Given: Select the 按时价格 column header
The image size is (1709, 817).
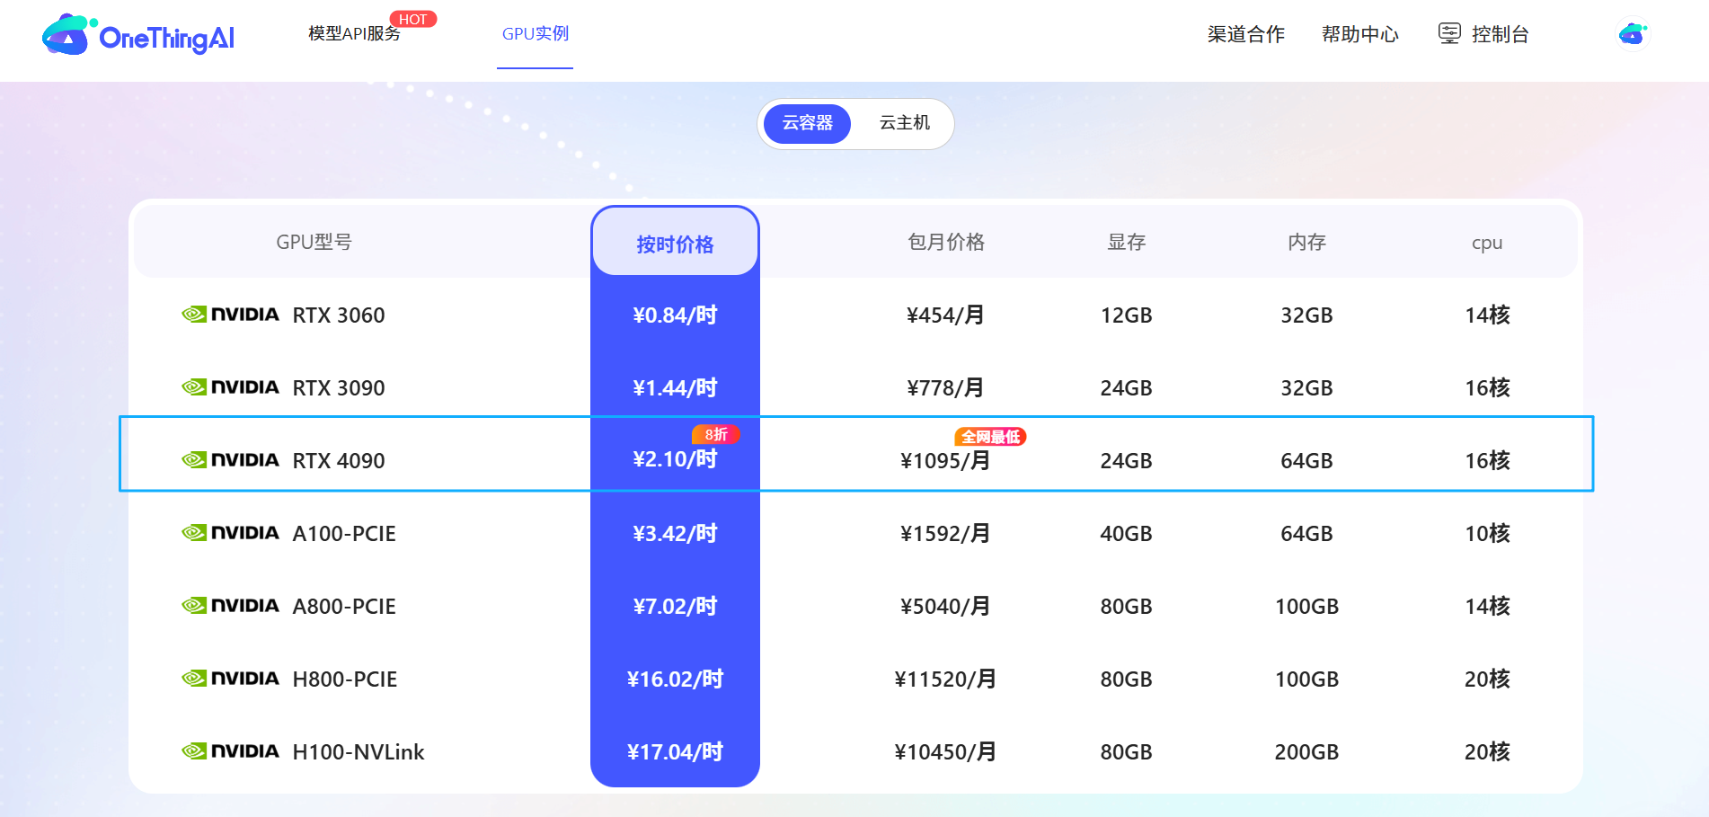Looking at the screenshot, I should pos(675,244).
